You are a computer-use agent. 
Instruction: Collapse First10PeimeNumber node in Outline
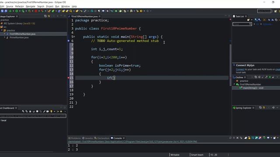(x=234, y=84)
